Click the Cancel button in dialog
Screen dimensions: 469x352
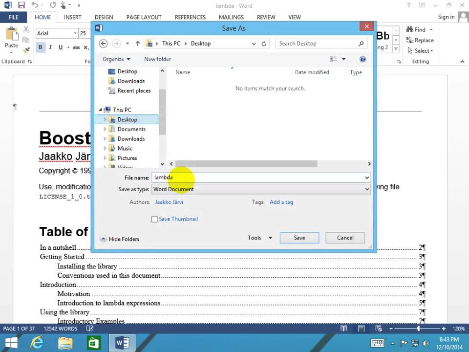coord(345,238)
